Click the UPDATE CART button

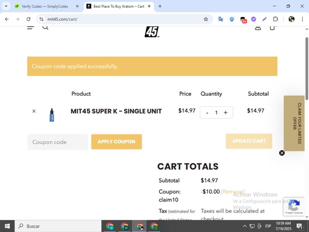tap(249, 141)
